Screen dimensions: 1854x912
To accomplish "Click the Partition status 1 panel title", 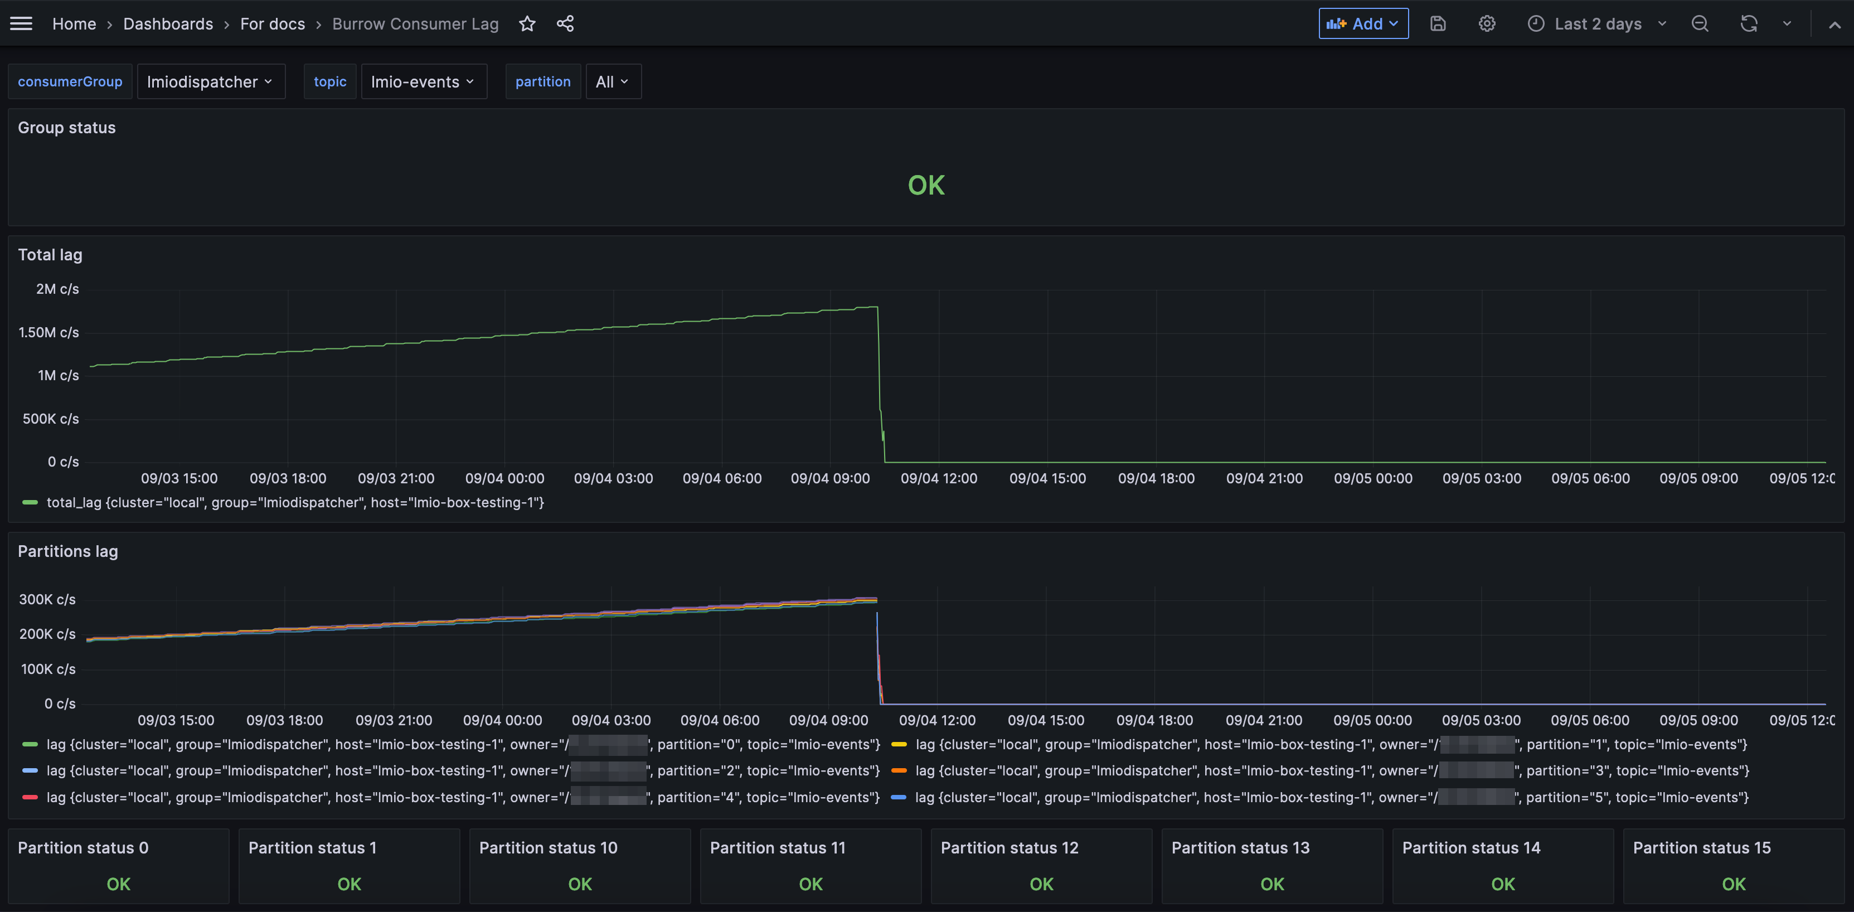I will (312, 848).
